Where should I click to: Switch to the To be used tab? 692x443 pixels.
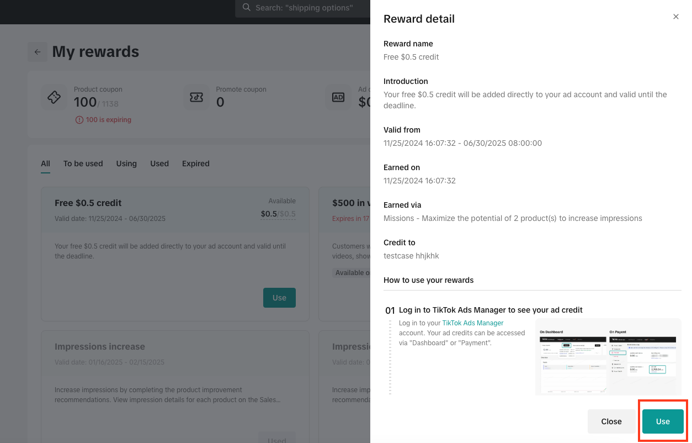coord(83,164)
